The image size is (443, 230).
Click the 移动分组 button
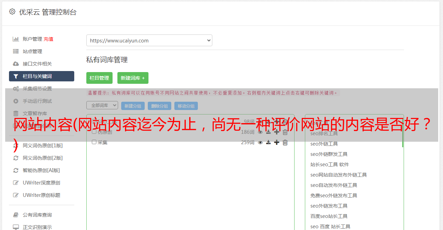pyautogui.click(x=186, y=106)
